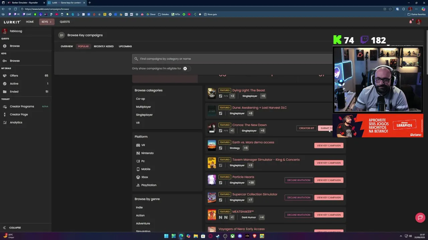Expand +38 tags on Particle Hearts

pyautogui.click(x=251, y=183)
